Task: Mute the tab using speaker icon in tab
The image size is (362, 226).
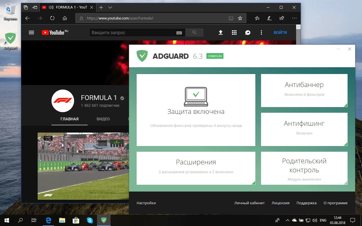Action: [51, 7]
